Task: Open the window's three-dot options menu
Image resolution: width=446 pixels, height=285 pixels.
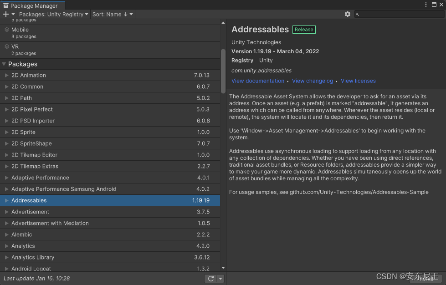Action: click(426, 5)
